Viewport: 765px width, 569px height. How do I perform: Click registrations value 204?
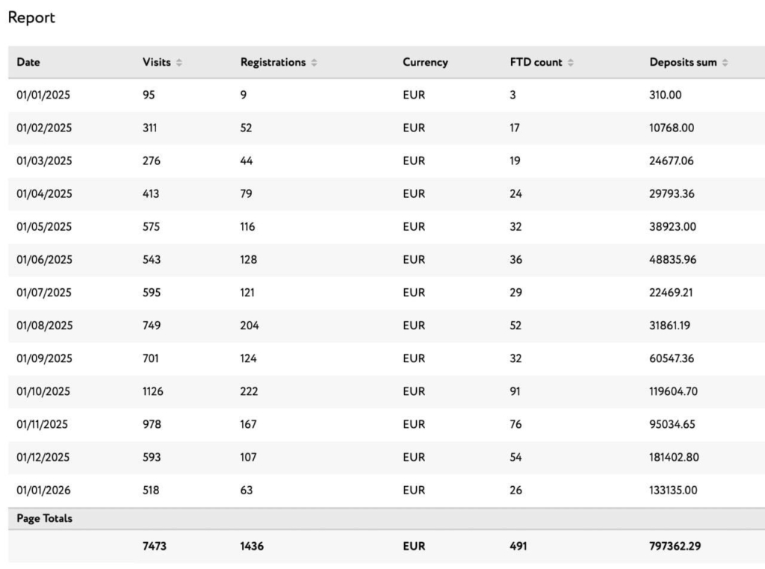point(250,326)
